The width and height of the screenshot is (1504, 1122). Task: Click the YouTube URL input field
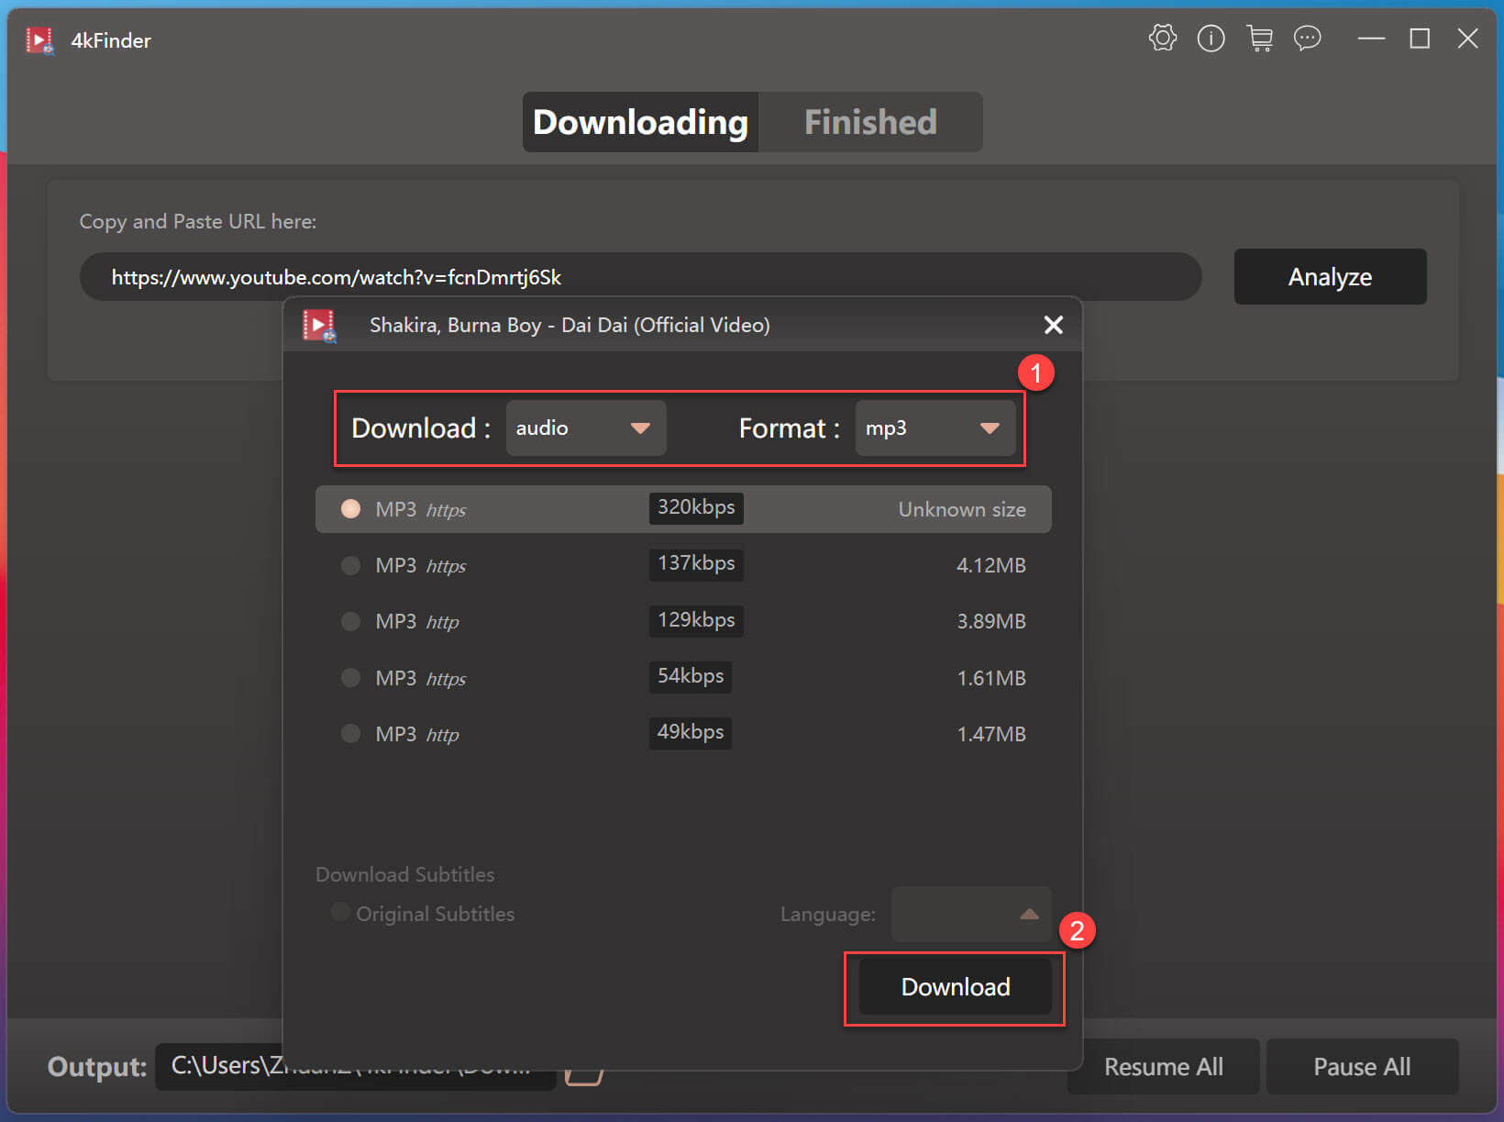click(x=640, y=277)
